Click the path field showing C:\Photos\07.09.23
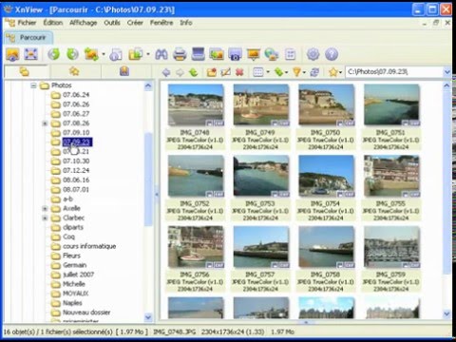The image size is (456, 342). tap(394, 72)
